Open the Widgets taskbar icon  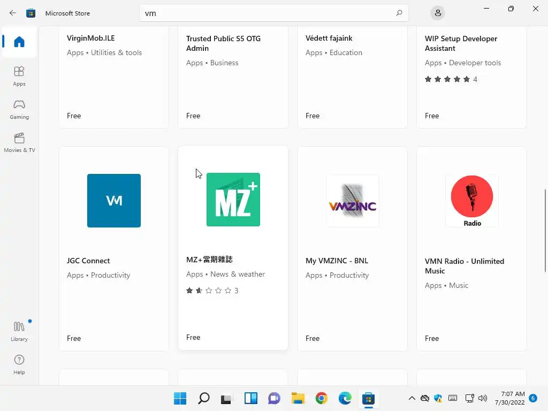[251, 398]
